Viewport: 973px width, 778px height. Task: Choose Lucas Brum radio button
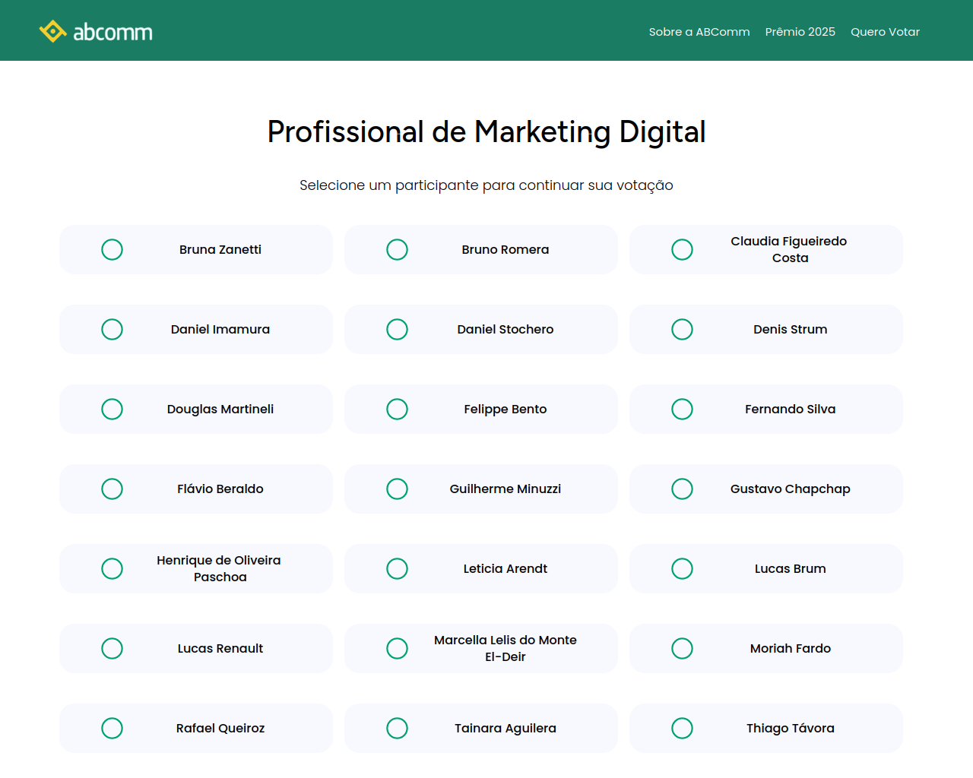[682, 568]
